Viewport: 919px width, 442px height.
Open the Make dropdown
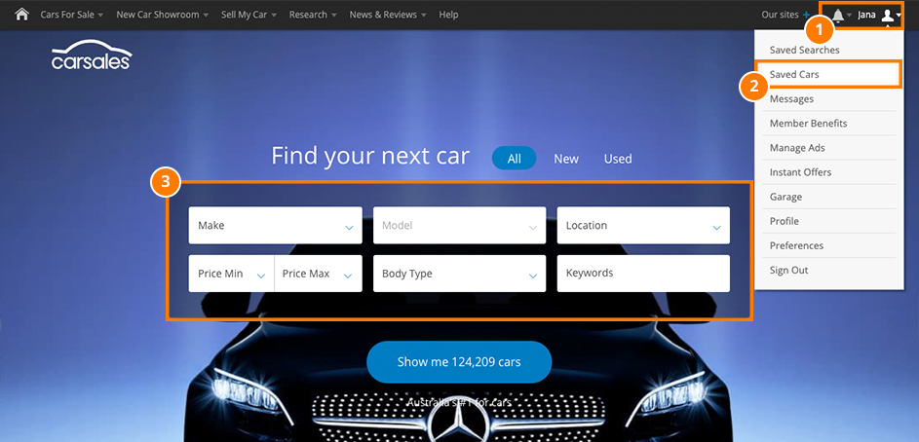coord(275,225)
